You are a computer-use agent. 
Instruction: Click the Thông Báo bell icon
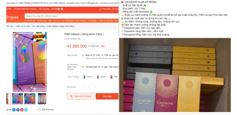tap(100, 9)
